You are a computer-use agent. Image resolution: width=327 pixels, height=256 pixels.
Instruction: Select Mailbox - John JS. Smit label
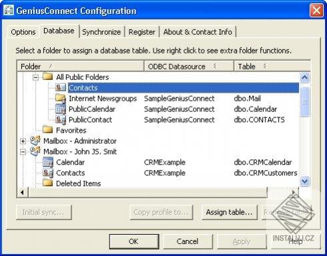tap(80, 151)
